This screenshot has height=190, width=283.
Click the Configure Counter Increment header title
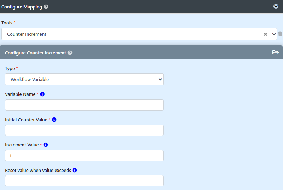pyautogui.click(x=36, y=53)
